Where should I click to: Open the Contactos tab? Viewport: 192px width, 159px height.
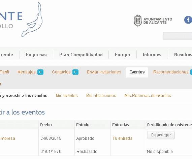(x=61, y=72)
